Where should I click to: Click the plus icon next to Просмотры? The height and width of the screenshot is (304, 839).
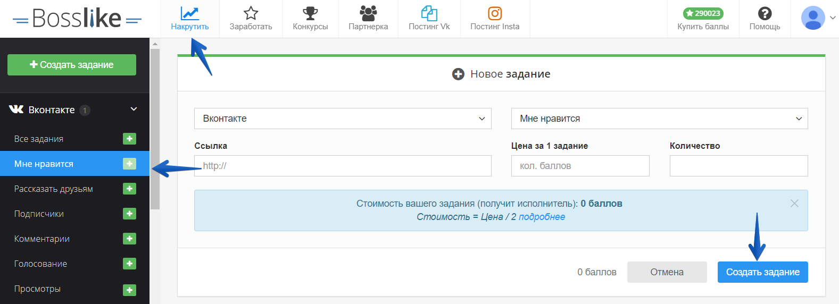point(129,290)
